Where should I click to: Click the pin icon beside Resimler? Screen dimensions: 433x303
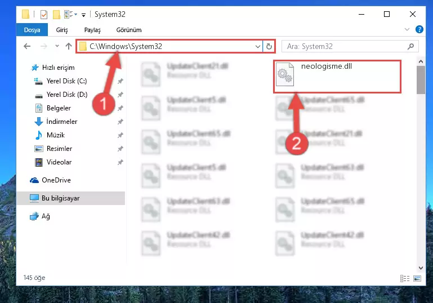120,149
